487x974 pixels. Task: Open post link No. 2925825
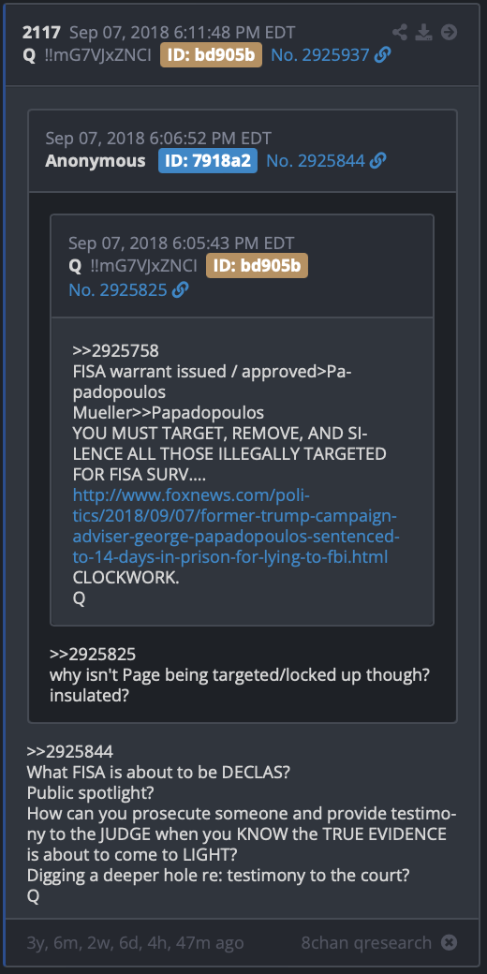118,289
